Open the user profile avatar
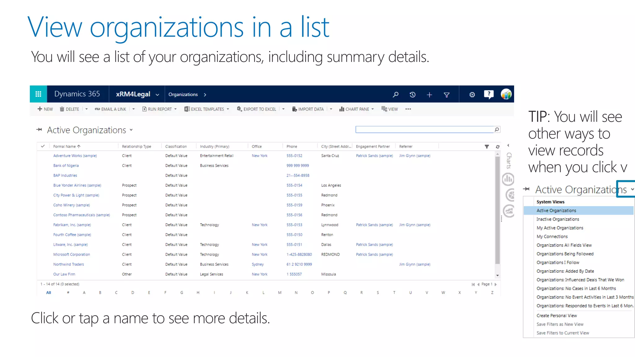This screenshot has height=357, width=635. coord(506,94)
